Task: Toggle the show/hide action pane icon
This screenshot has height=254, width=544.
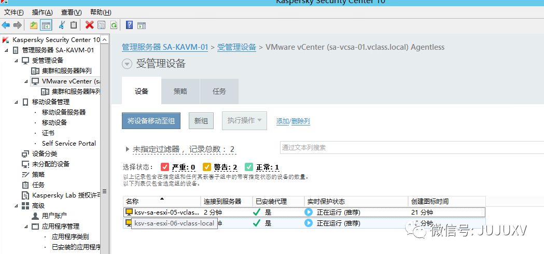Action: tap(141, 25)
